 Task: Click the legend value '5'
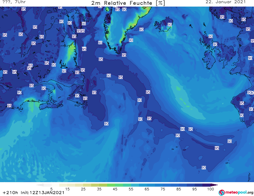click(x=51, y=189)
